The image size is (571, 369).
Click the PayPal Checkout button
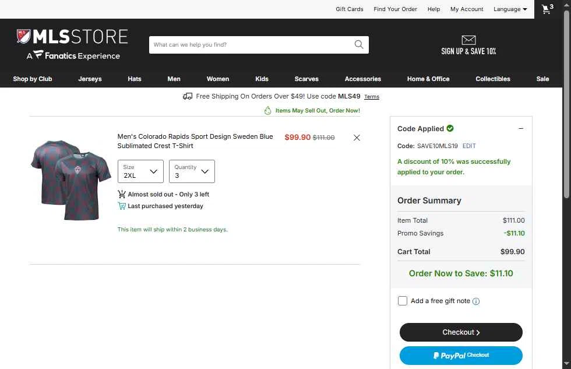(461, 356)
